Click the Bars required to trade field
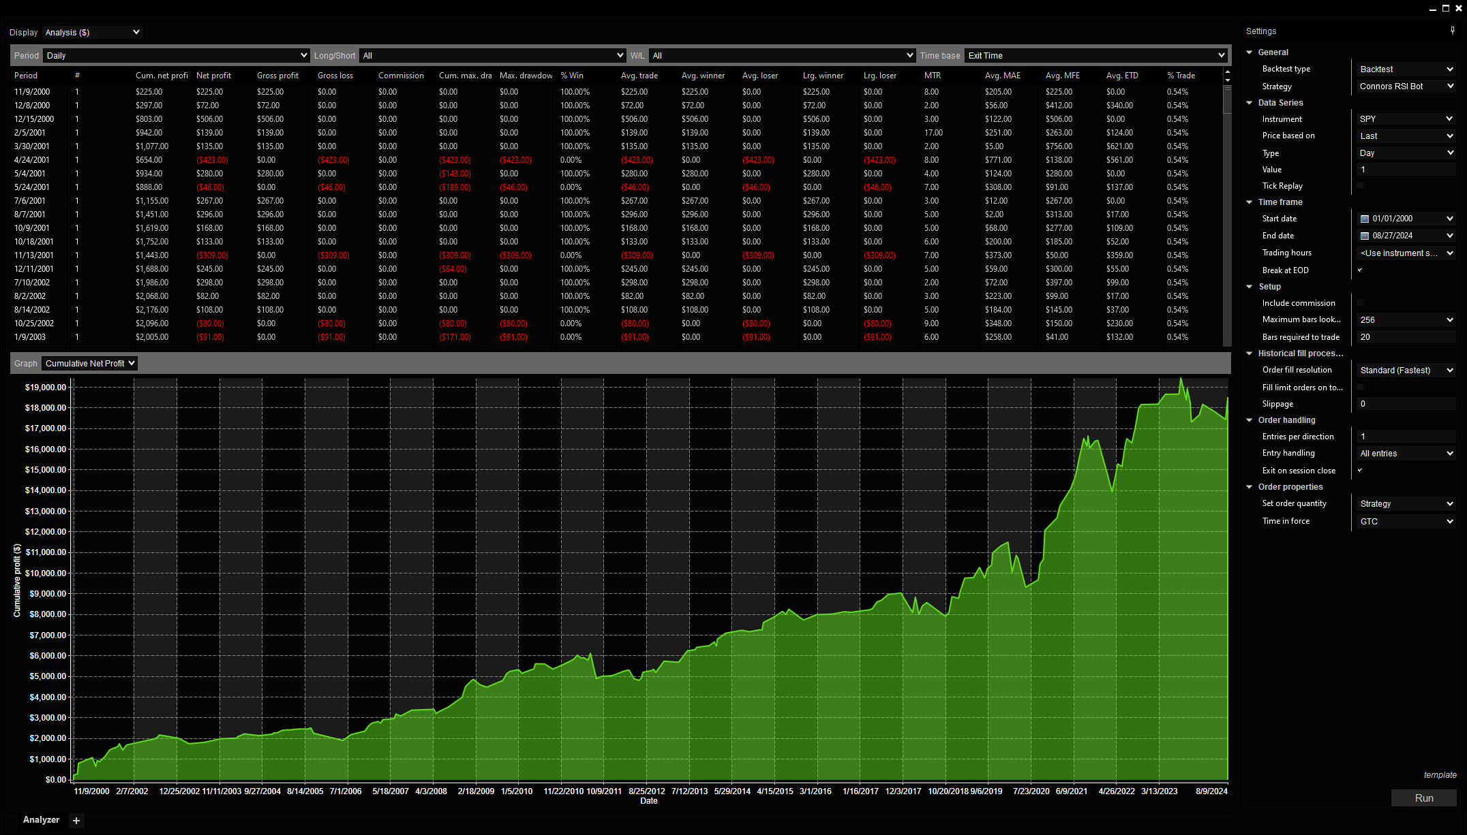This screenshot has width=1467, height=835. click(x=1406, y=336)
